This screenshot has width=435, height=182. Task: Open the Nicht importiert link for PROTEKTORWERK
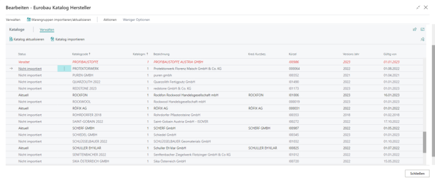tap(30, 69)
